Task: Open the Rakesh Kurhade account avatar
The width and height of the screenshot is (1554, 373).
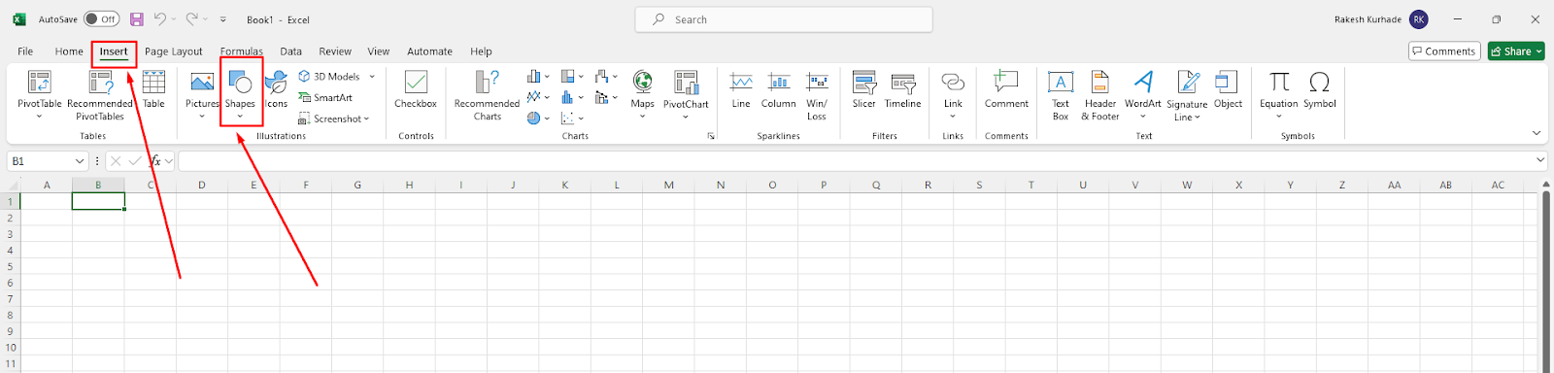Action: click(x=1419, y=19)
